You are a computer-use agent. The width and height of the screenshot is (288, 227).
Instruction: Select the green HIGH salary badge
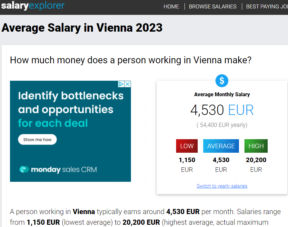click(x=256, y=146)
